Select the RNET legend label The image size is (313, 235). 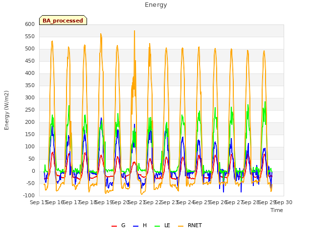(195, 225)
